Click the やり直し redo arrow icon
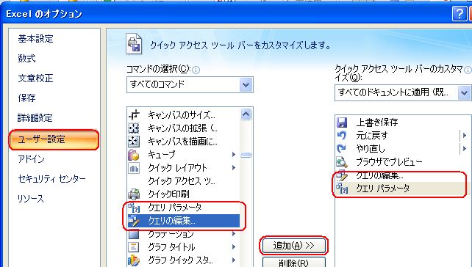 pos(342,149)
